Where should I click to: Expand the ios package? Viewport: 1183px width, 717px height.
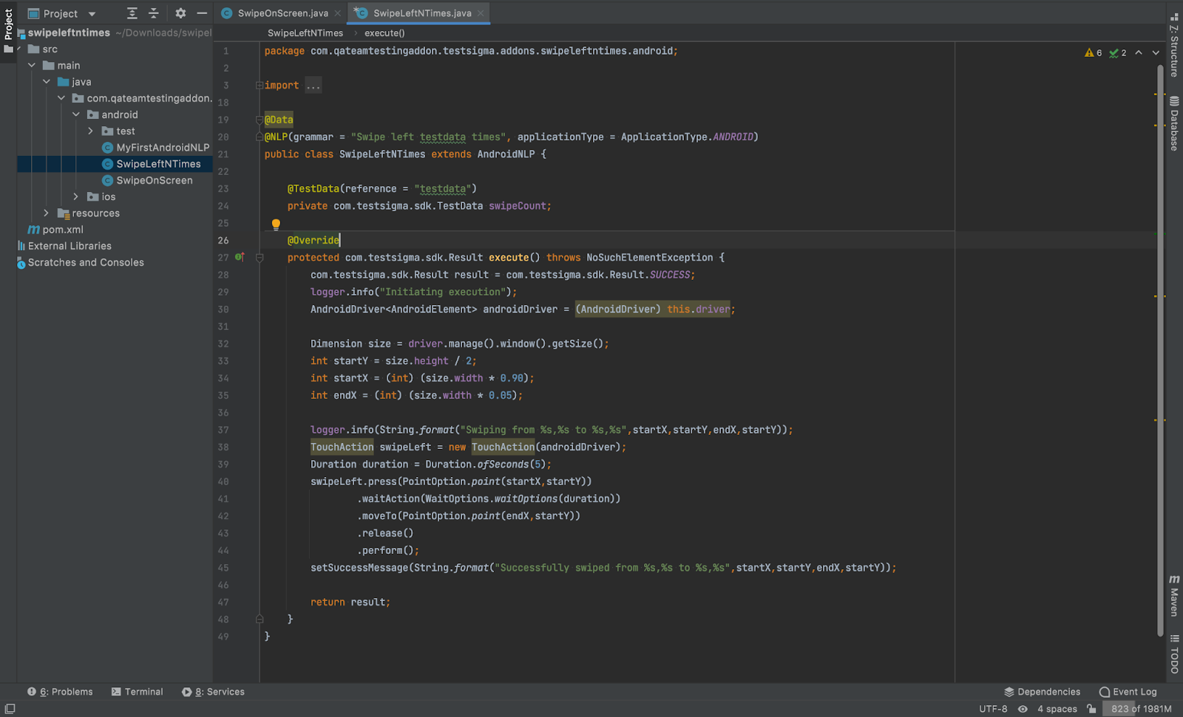click(x=76, y=196)
